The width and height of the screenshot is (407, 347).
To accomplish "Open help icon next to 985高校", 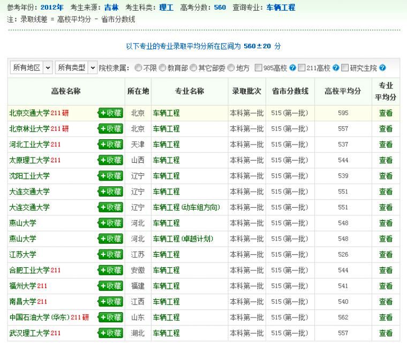I will click(292, 68).
